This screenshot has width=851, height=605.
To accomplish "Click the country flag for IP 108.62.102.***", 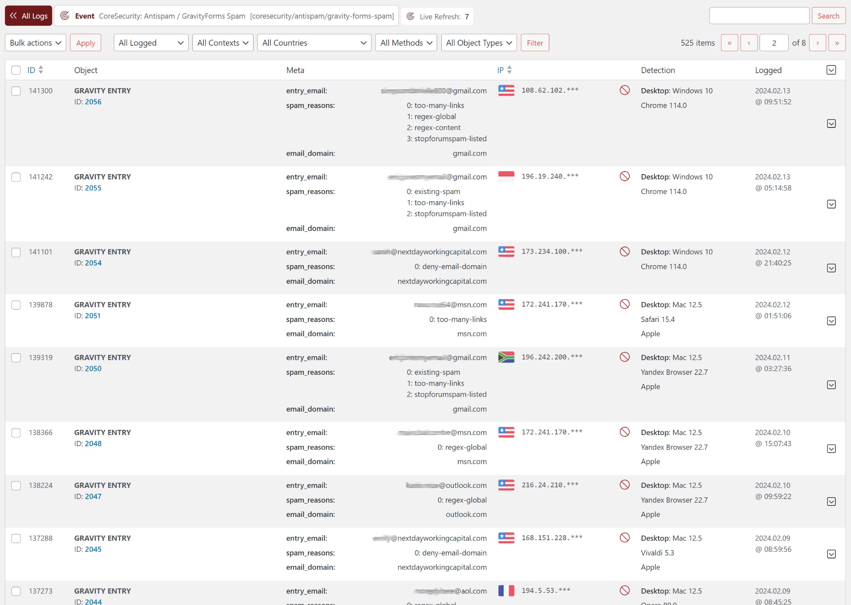I will coord(506,90).
